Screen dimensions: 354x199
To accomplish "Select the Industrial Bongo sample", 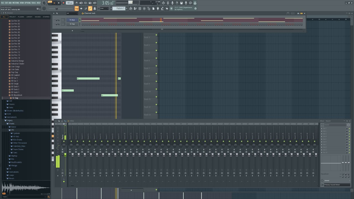I will pyautogui.click(x=17, y=61).
